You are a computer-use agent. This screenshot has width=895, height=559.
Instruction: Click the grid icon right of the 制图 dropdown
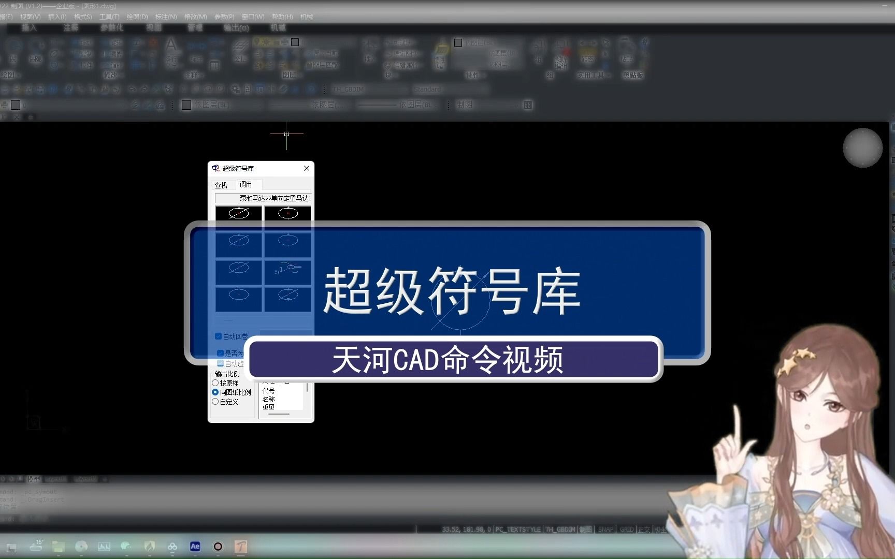coord(528,105)
